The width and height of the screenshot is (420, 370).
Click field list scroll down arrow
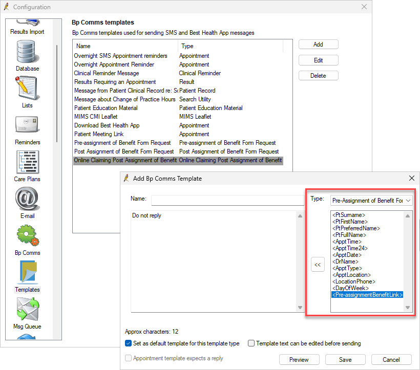click(408, 308)
